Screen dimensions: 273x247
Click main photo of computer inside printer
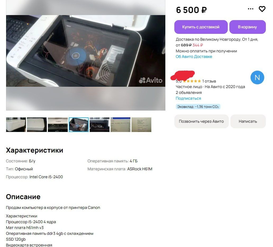(x=86, y=51)
